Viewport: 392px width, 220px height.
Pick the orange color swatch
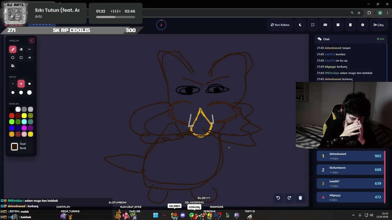click(x=12, y=134)
